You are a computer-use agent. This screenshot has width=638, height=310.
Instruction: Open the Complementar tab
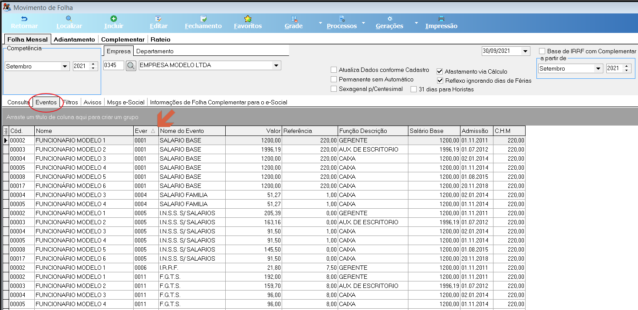[123, 39]
